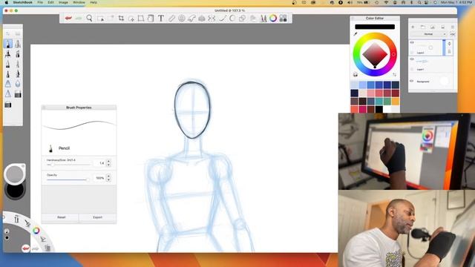Click the gray brush size puck
The image size is (475, 267).
(x=15, y=174)
